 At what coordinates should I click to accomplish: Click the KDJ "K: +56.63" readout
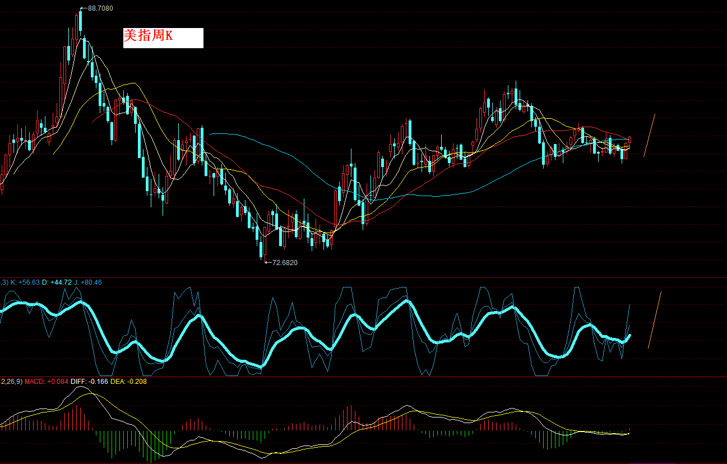25,282
